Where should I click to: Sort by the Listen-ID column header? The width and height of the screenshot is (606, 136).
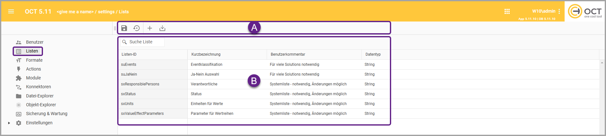click(x=129, y=54)
